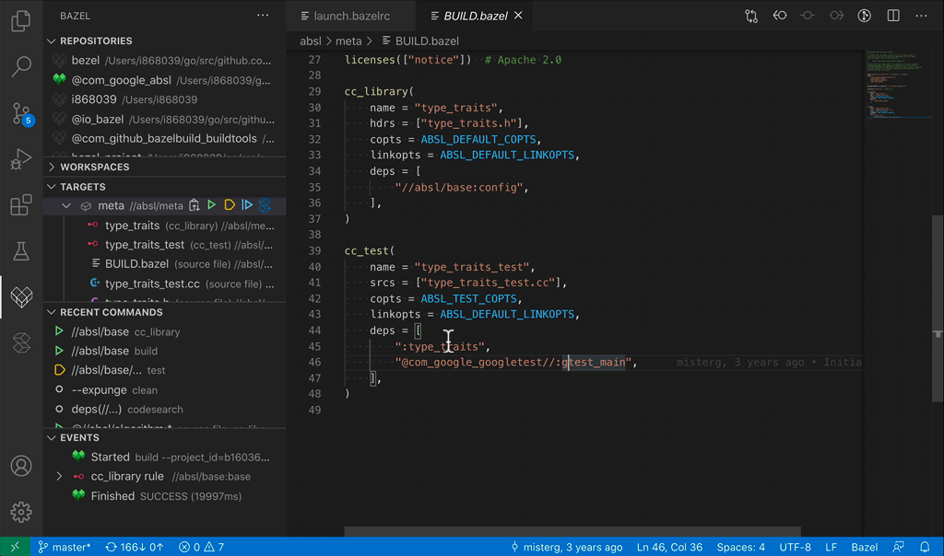Change encoding via UTF-8 status item
Image resolution: width=944 pixels, height=556 pixels.
coord(795,547)
